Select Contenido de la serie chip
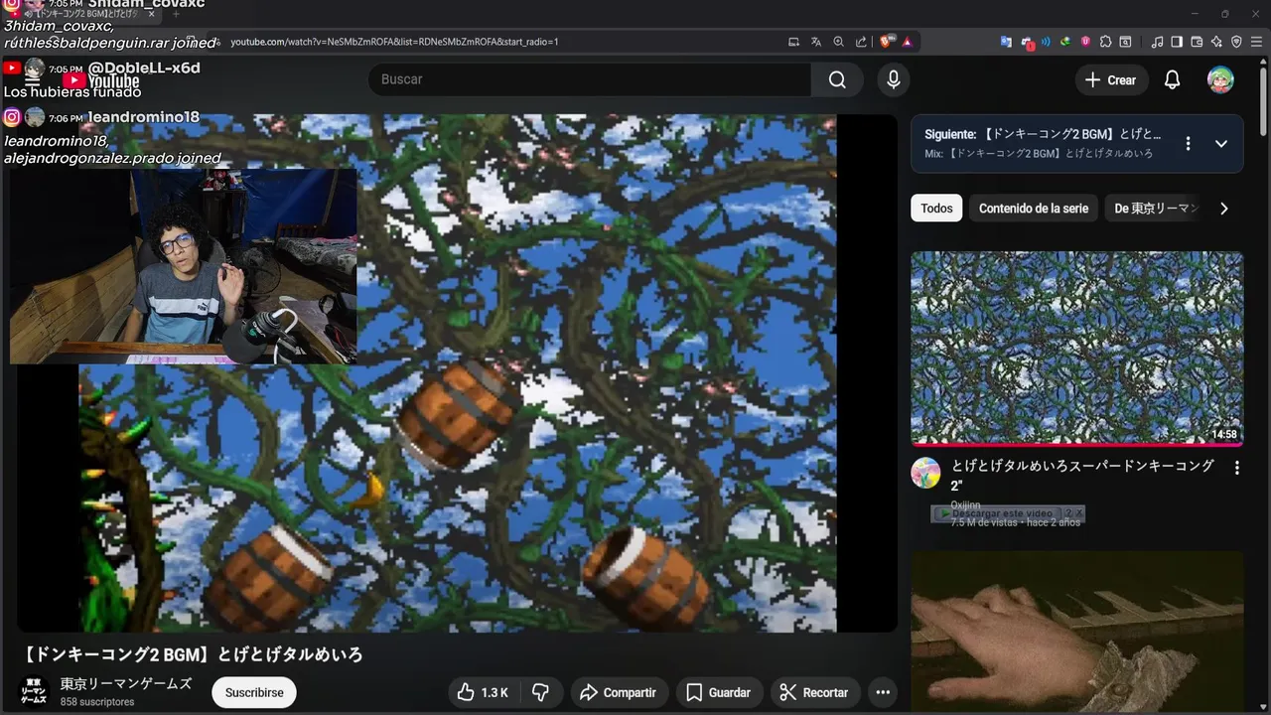The height and width of the screenshot is (715, 1271). point(1034,208)
